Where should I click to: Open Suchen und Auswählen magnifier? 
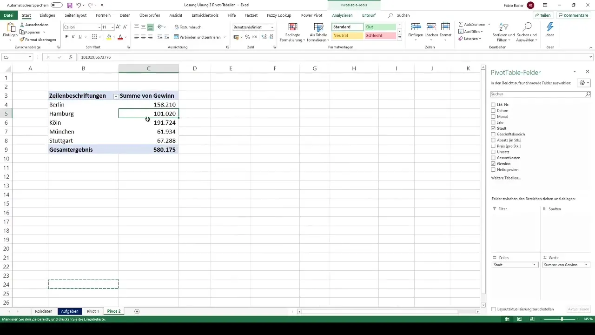[x=527, y=27]
